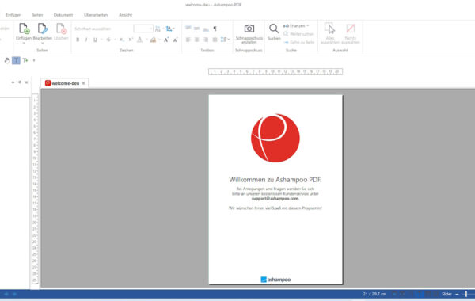This screenshot has width=475, height=301.
Task: Click the character spacing icon beside font size
Action: pyautogui.click(x=158, y=29)
